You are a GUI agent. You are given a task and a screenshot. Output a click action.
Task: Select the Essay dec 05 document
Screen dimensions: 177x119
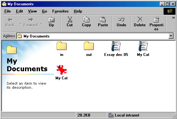click(x=116, y=49)
